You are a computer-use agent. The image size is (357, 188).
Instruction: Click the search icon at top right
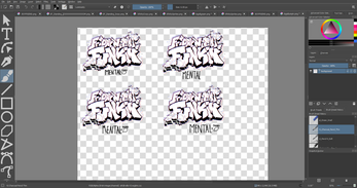click(x=353, y=7)
